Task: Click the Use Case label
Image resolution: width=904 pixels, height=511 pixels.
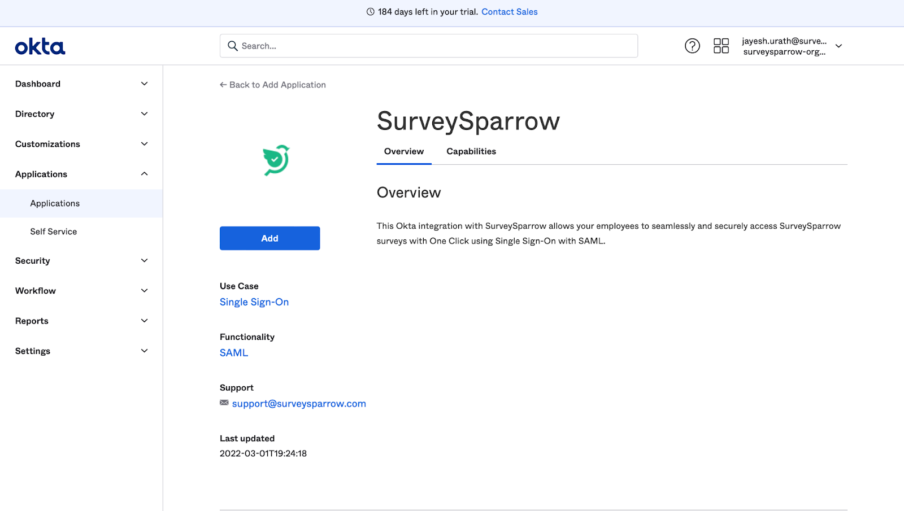Action: (239, 286)
